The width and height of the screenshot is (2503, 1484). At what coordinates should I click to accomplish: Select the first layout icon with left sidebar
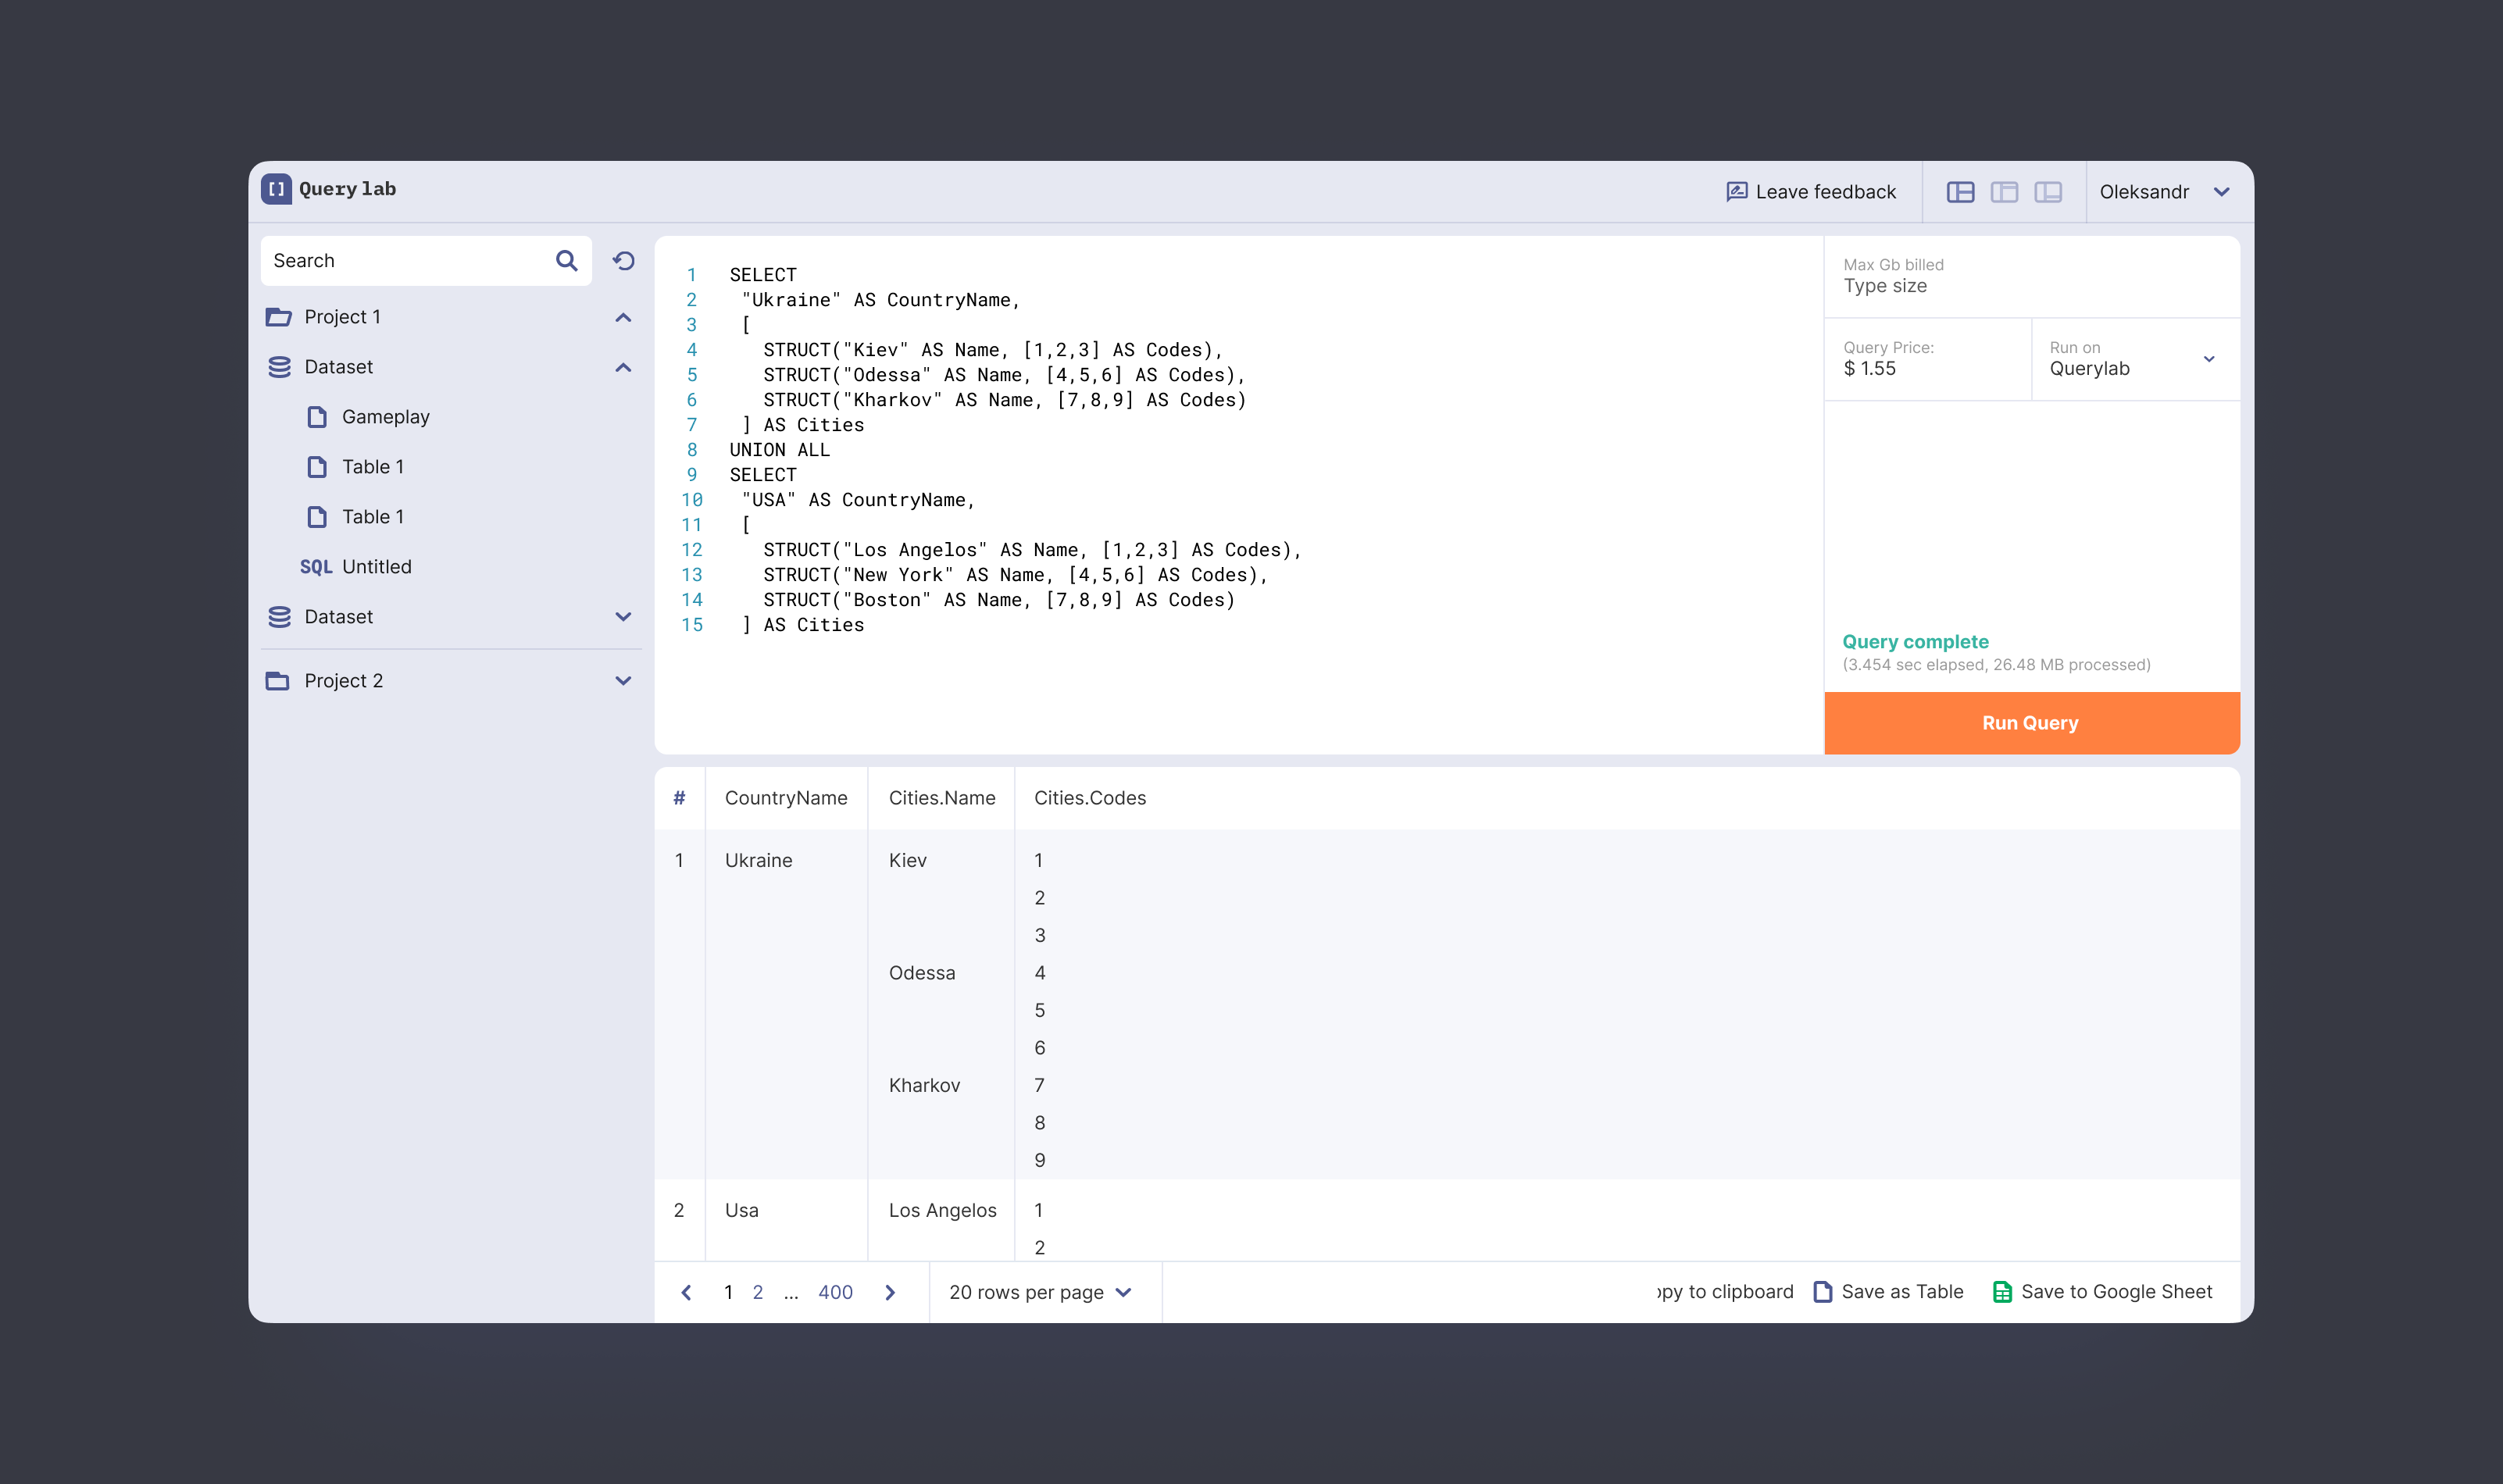[1960, 192]
